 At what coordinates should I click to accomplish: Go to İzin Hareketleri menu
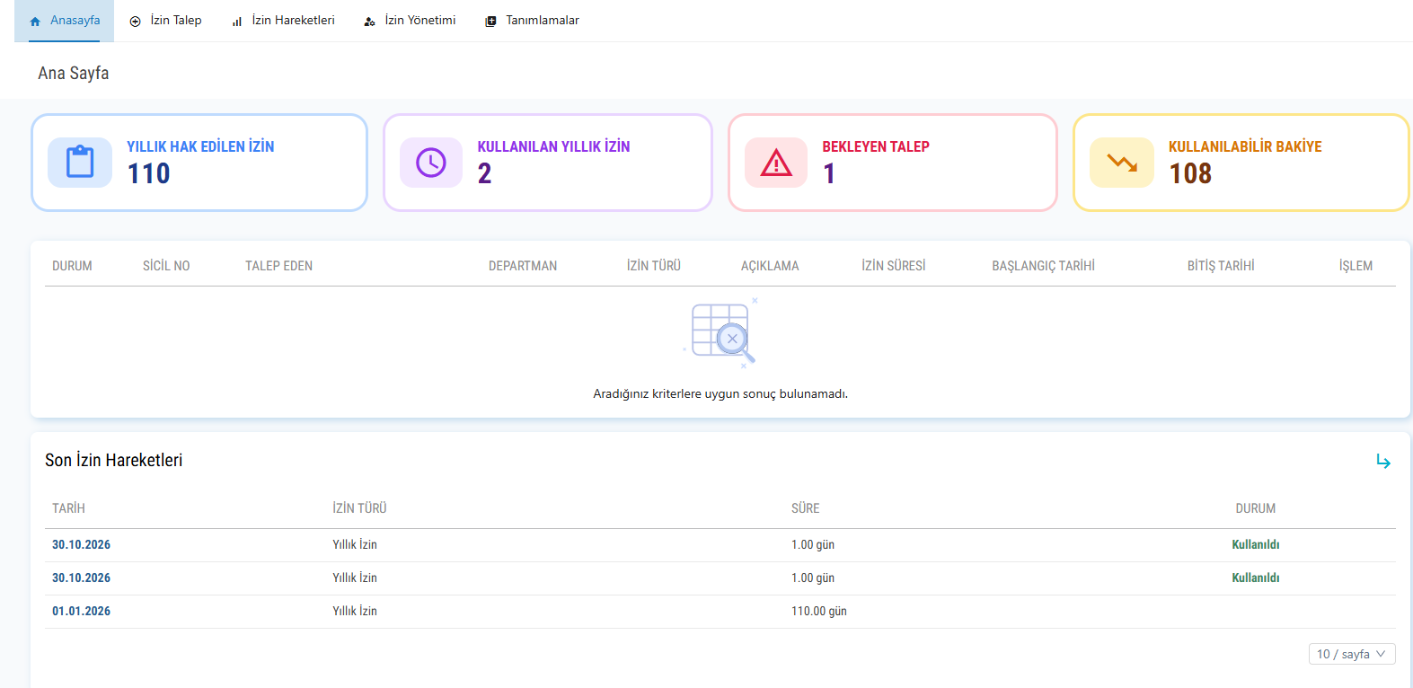[283, 21]
